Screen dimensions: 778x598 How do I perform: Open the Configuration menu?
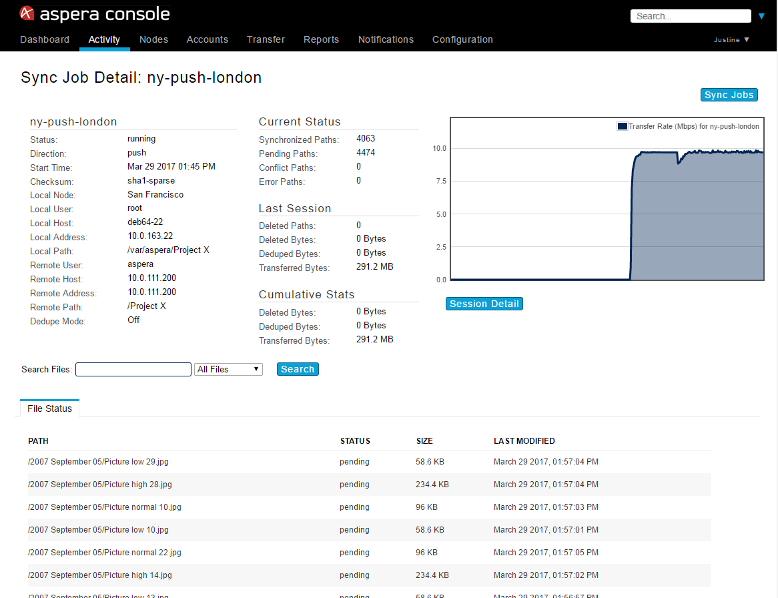(x=462, y=39)
